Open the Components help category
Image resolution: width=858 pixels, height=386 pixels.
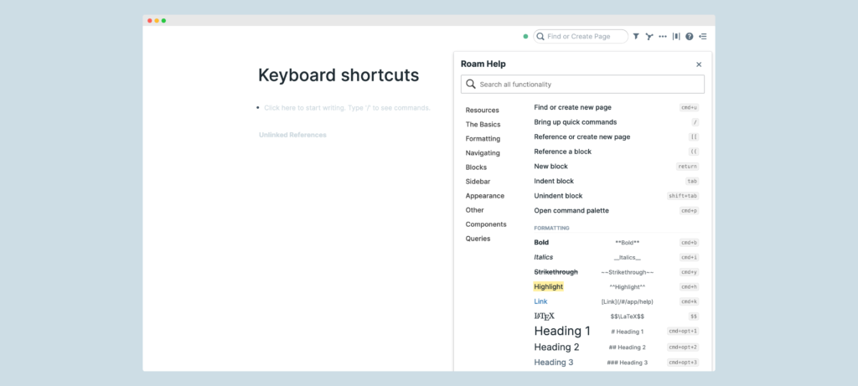pyautogui.click(x=486, y=224)
